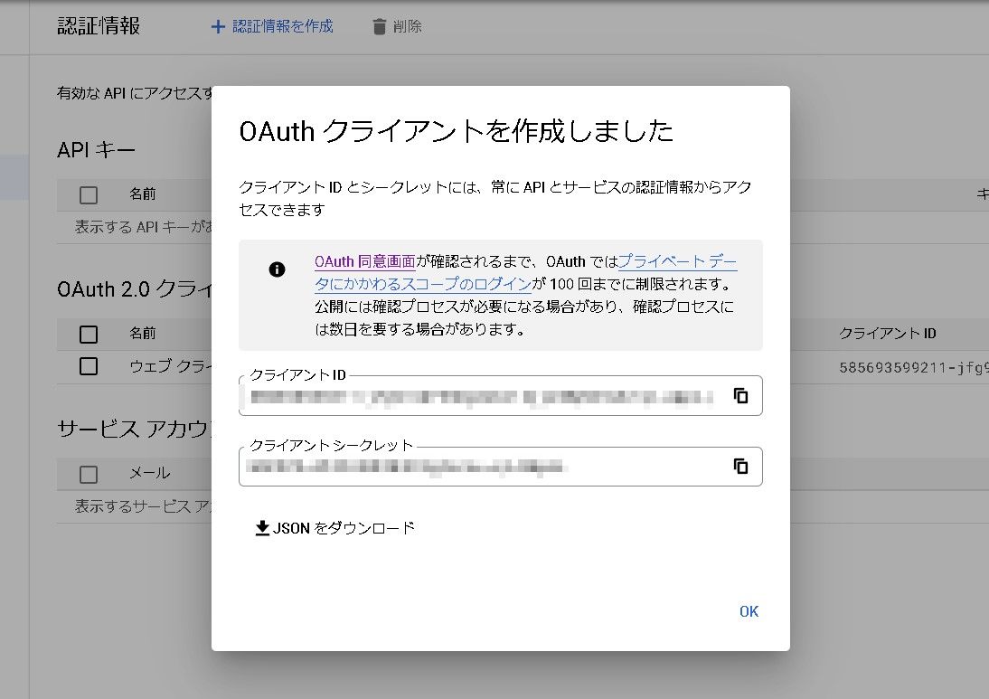The height and width of the screenshot is (699, 989).
Task: Click the info icon in the notice box
Action: click(x=278, y=268)
